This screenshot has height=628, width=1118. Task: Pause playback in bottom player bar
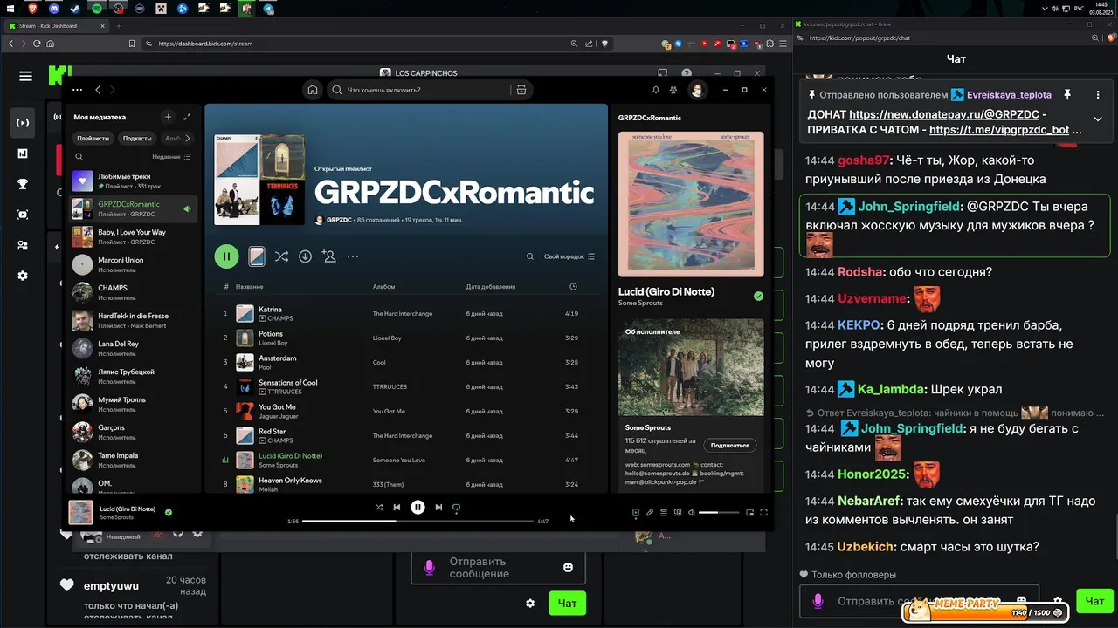coord(418,507)
